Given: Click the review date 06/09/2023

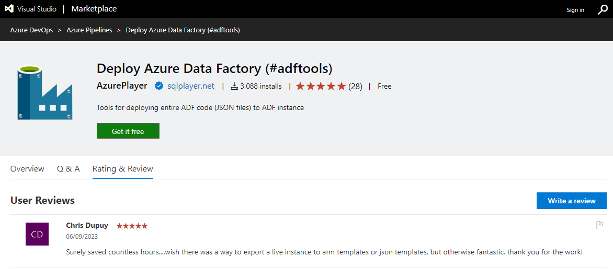Looking at the screenshot, I should pos(82,236).
